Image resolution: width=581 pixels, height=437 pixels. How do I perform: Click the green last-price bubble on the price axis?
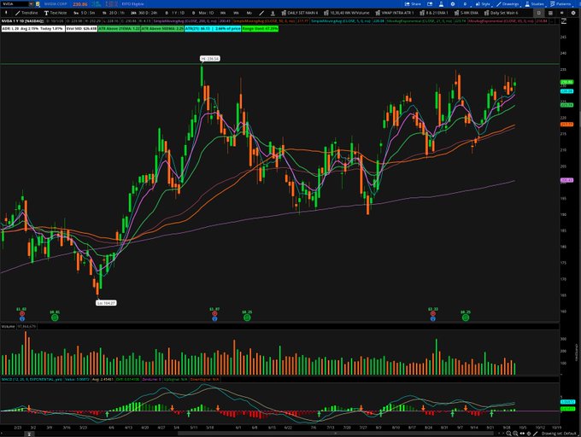pos(567,82)
